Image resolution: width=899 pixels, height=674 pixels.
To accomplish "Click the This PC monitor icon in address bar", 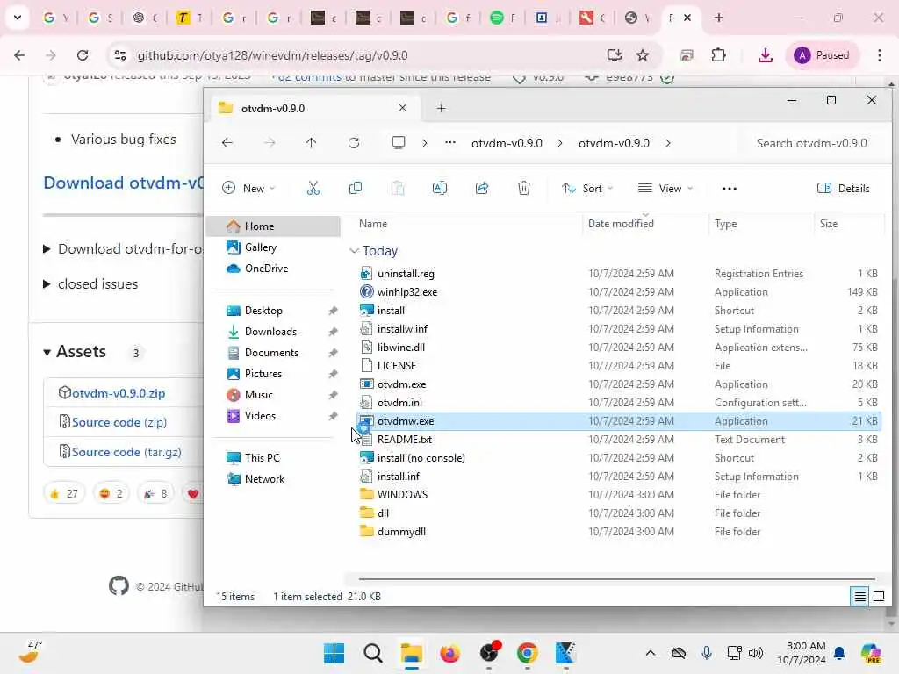I will coord(399,143).
